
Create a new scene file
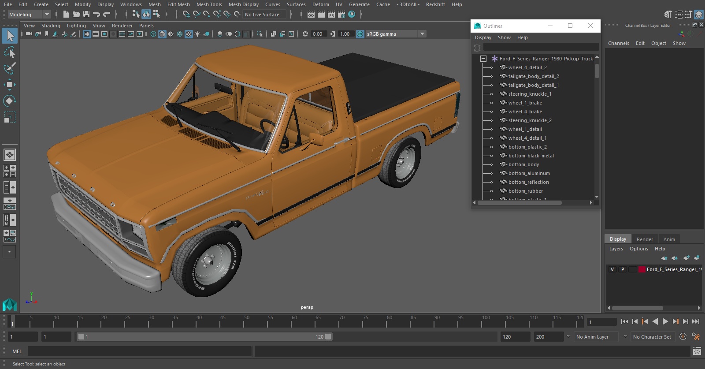click(x=66, y=15)
